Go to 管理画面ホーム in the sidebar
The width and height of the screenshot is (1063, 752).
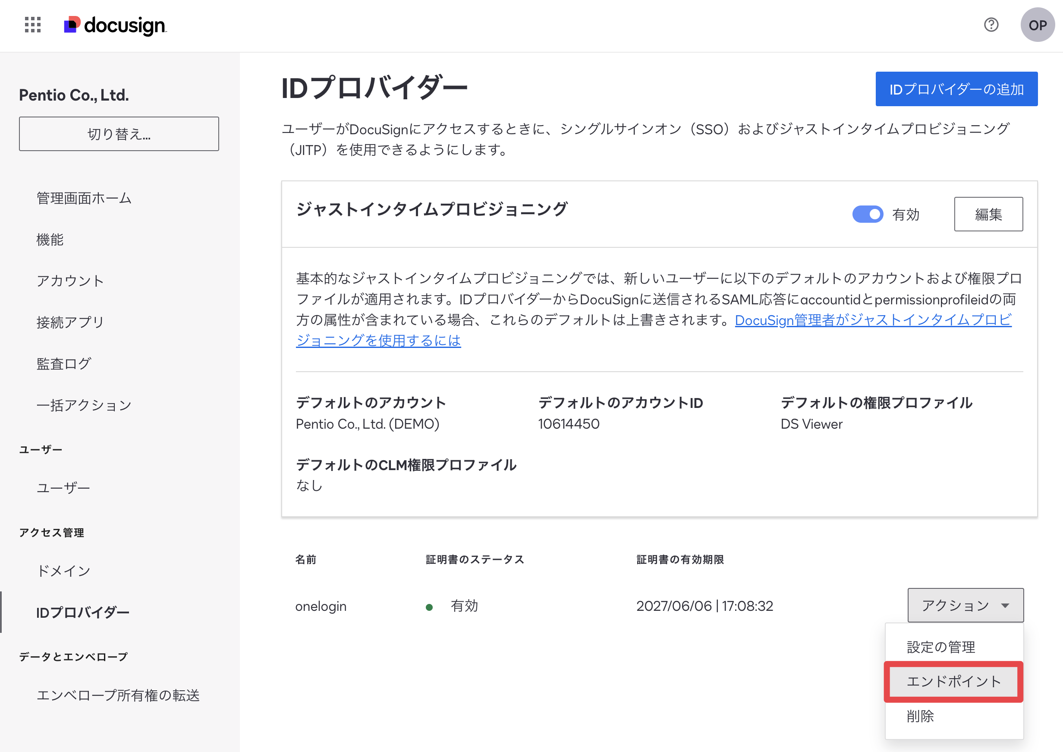pyautogui.click(x=84, y=198)
